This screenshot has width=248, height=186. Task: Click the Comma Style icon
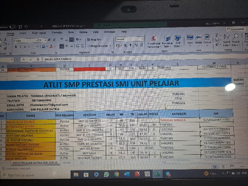pos(130,45)
